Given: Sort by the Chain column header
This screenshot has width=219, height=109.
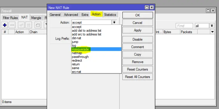Looking at the screenshot, I should [x=38, y=32].
